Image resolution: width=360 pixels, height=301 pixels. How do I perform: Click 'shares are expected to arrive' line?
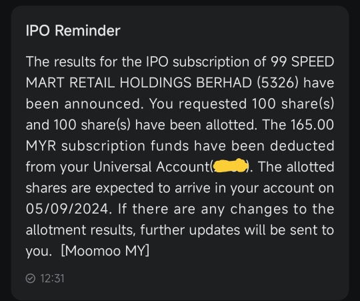pyautogui.click(x=118, y=188)
